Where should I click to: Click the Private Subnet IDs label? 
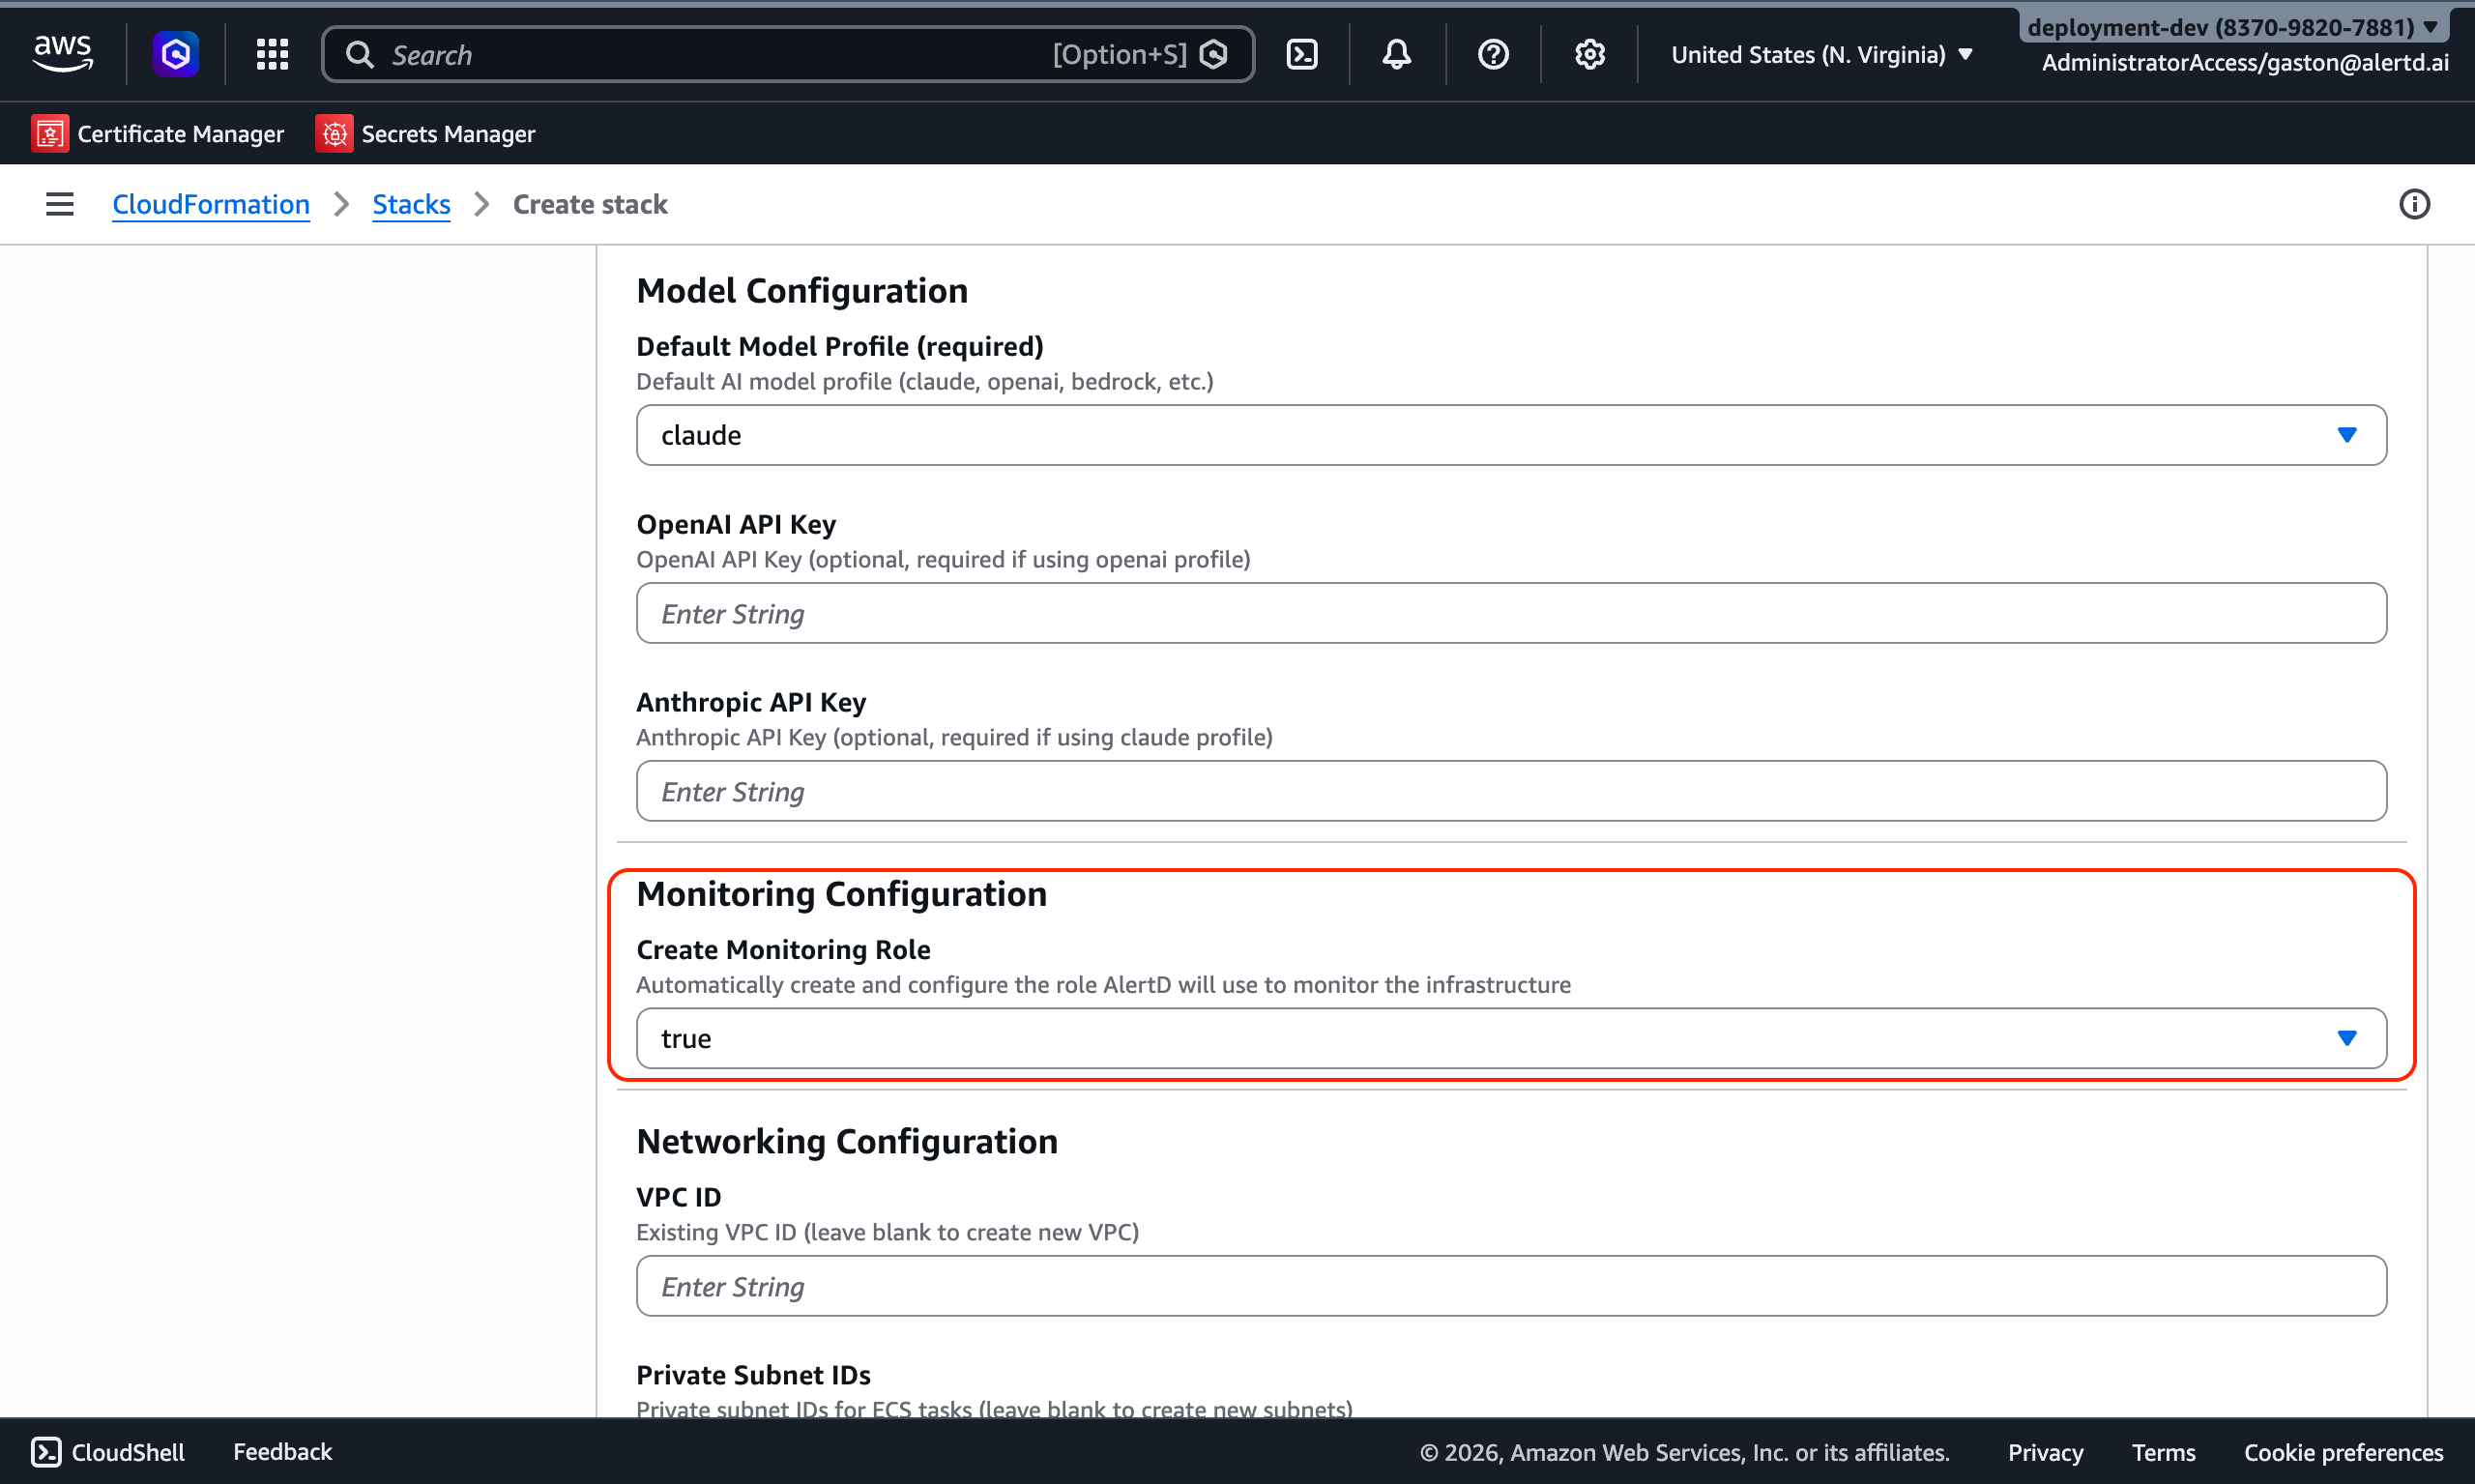tap(753, 1374)
